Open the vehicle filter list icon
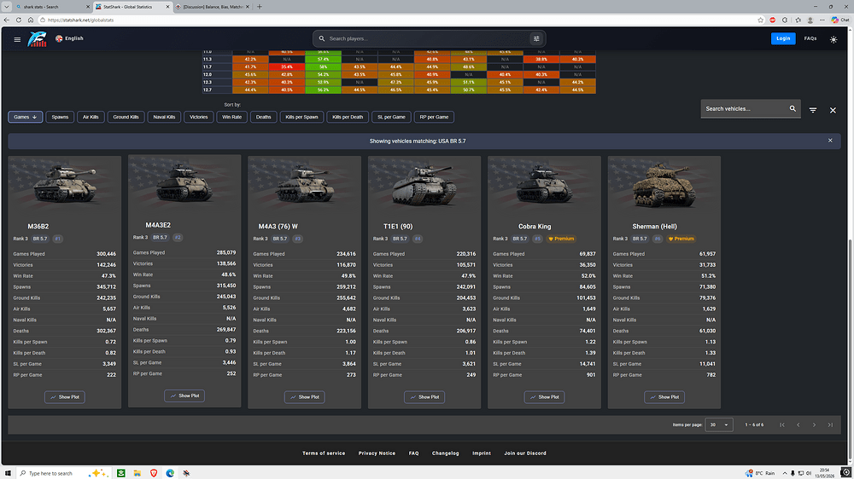Image resolution: width=854 pixels, height=479 pixels. (813, 110)
